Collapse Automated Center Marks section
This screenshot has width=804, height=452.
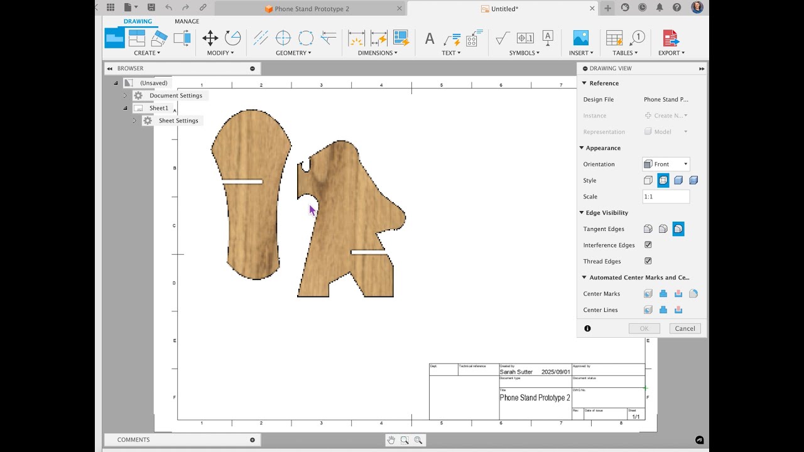pyautogui.click(x=584, y=277)
